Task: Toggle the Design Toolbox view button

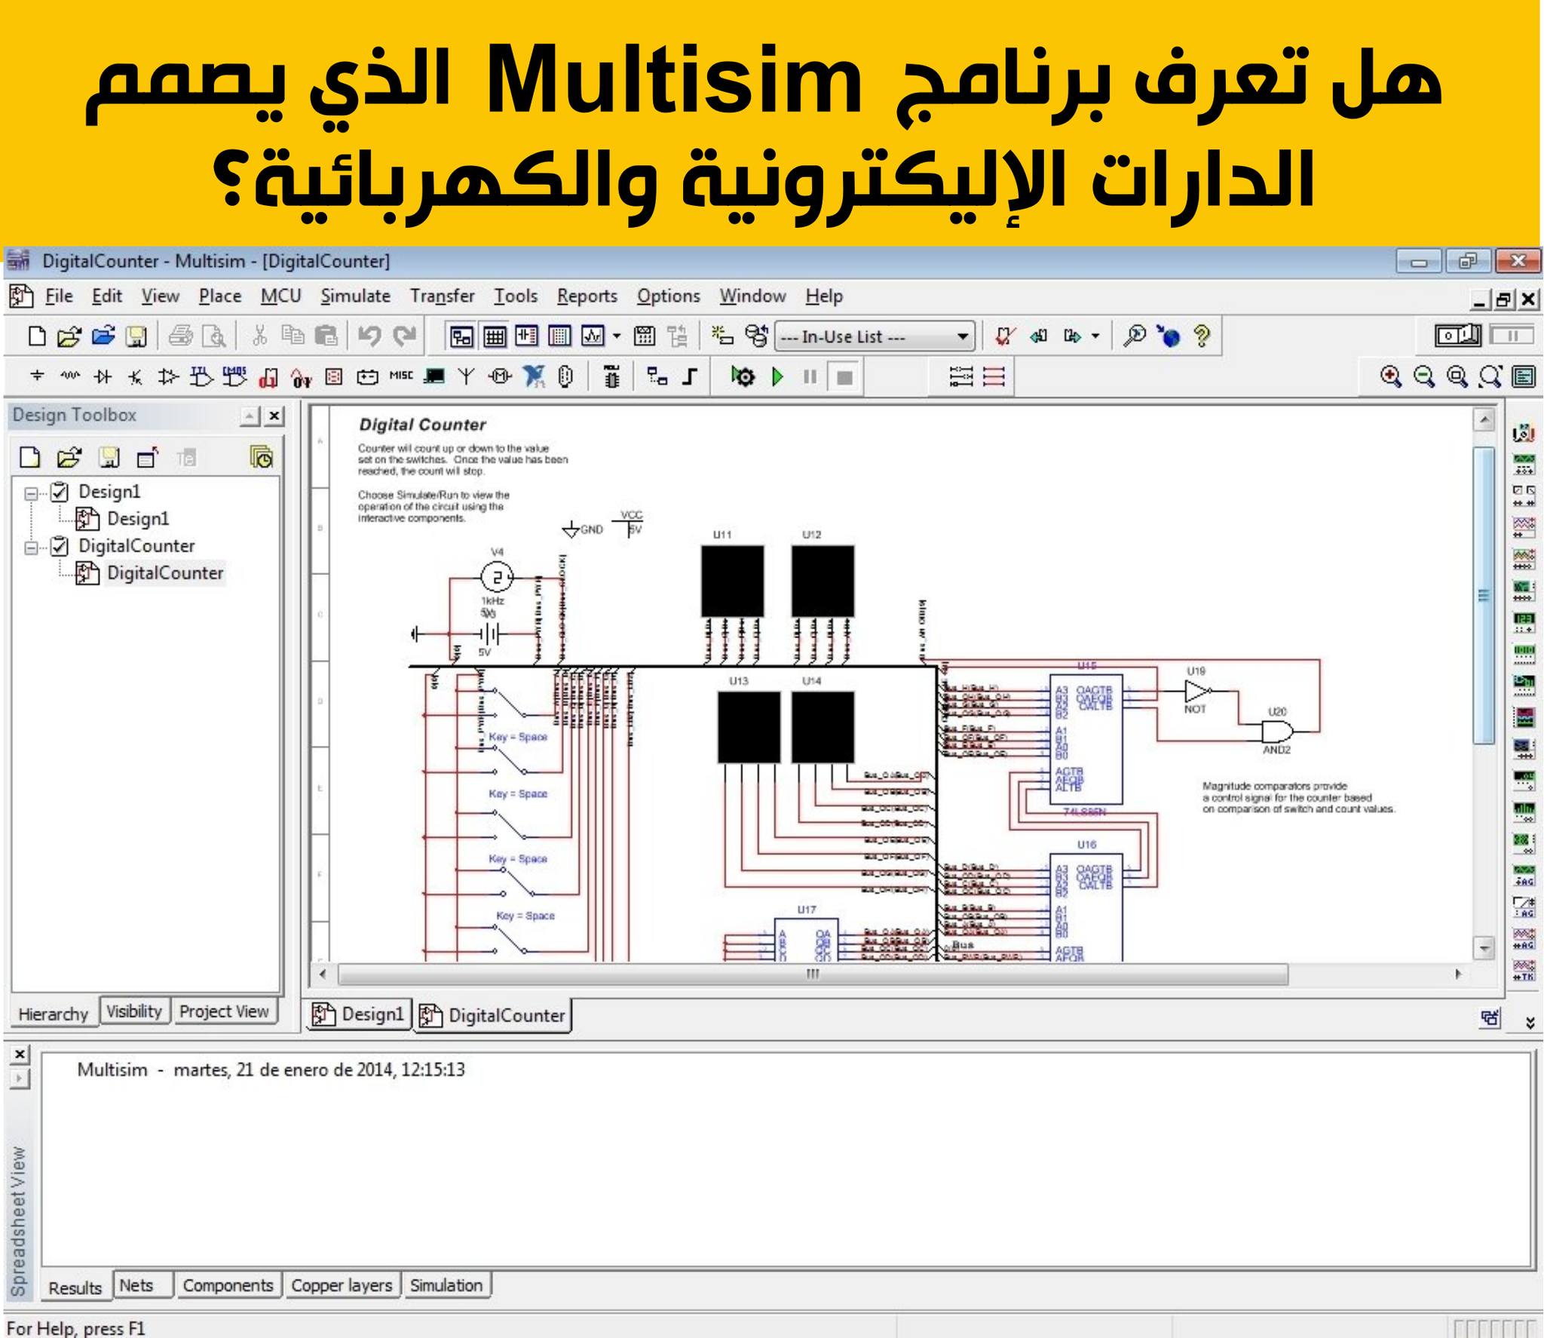Action: click(460, 336)
